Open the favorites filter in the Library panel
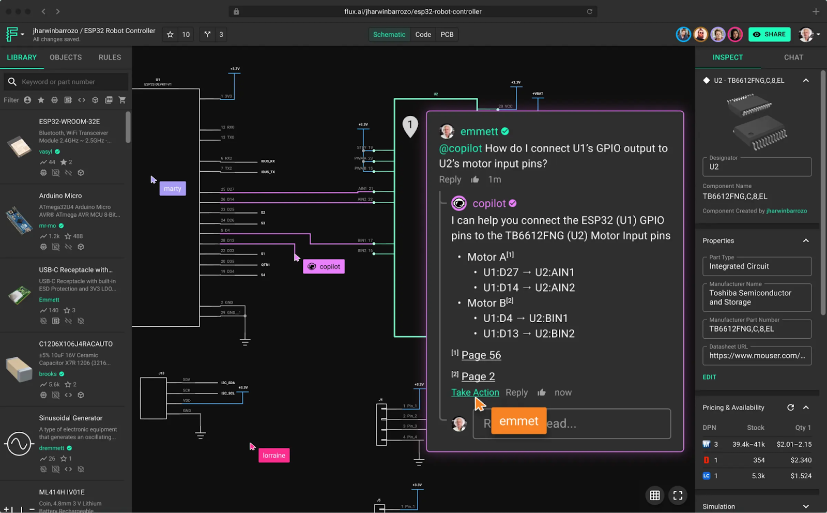Image resolution: width=827 pixels, height=513 pixels. pyautogui.click(x=41, y=99)
